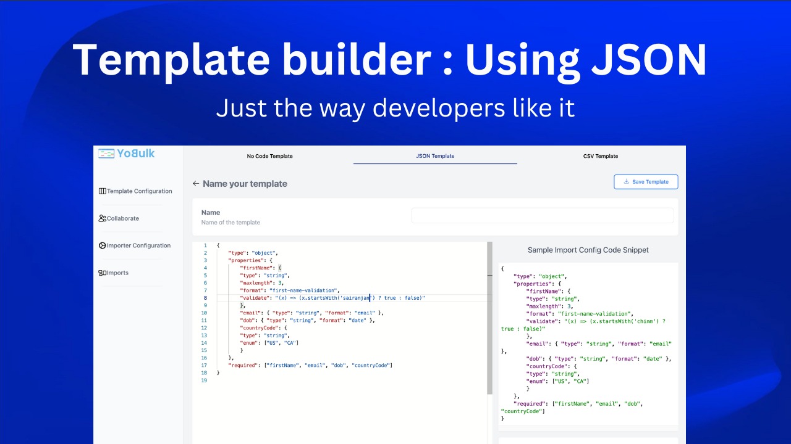791x444 pixels.
Task: Click the back arrow beside Name your template
Action: coord(195,183)
